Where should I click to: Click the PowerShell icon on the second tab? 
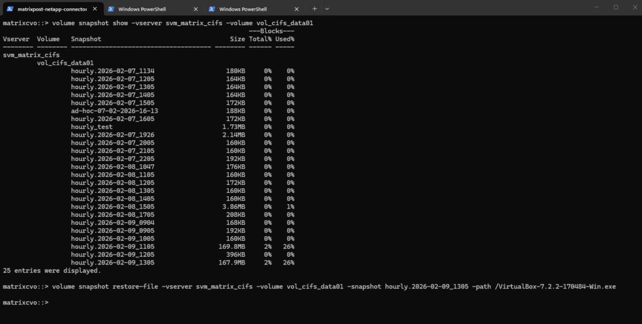point(110,9)
